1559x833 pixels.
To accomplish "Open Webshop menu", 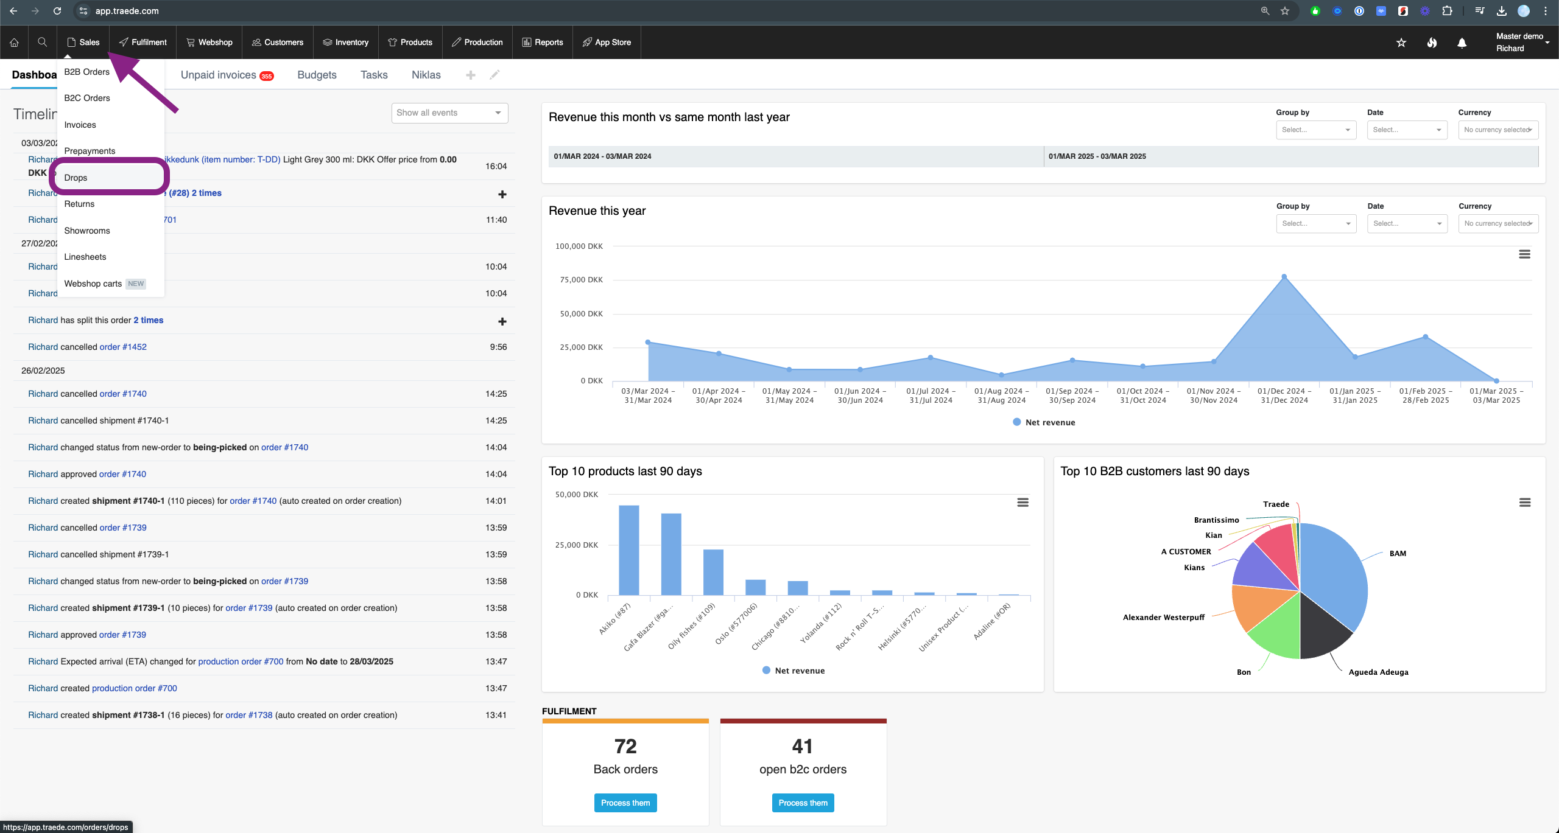I will click(x=209, y=42).
